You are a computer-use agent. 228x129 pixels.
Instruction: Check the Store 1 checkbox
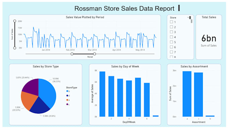[x=171, y=22]
